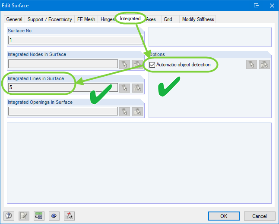Click the Surface No. input field
Screen dimensions: 279x224
pyautogui.click(x=76, y=40)
